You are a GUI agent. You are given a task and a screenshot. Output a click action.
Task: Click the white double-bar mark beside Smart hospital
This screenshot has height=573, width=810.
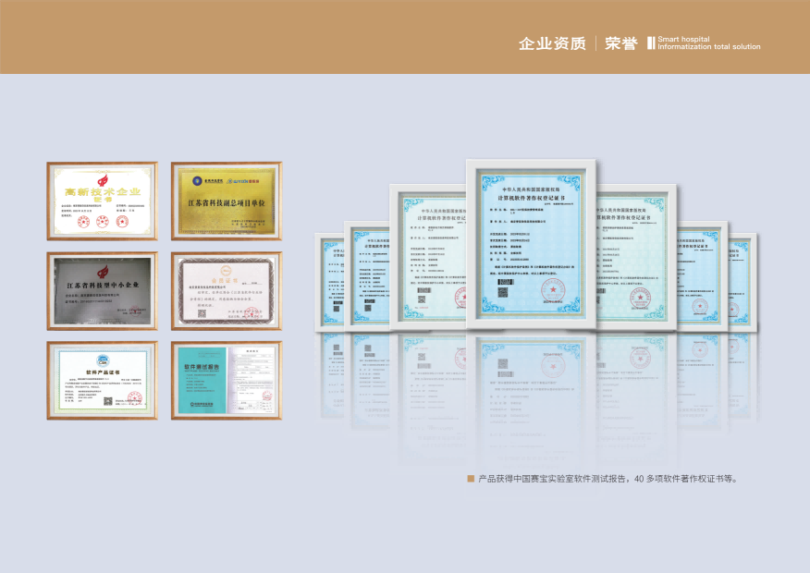pos(651,43)
